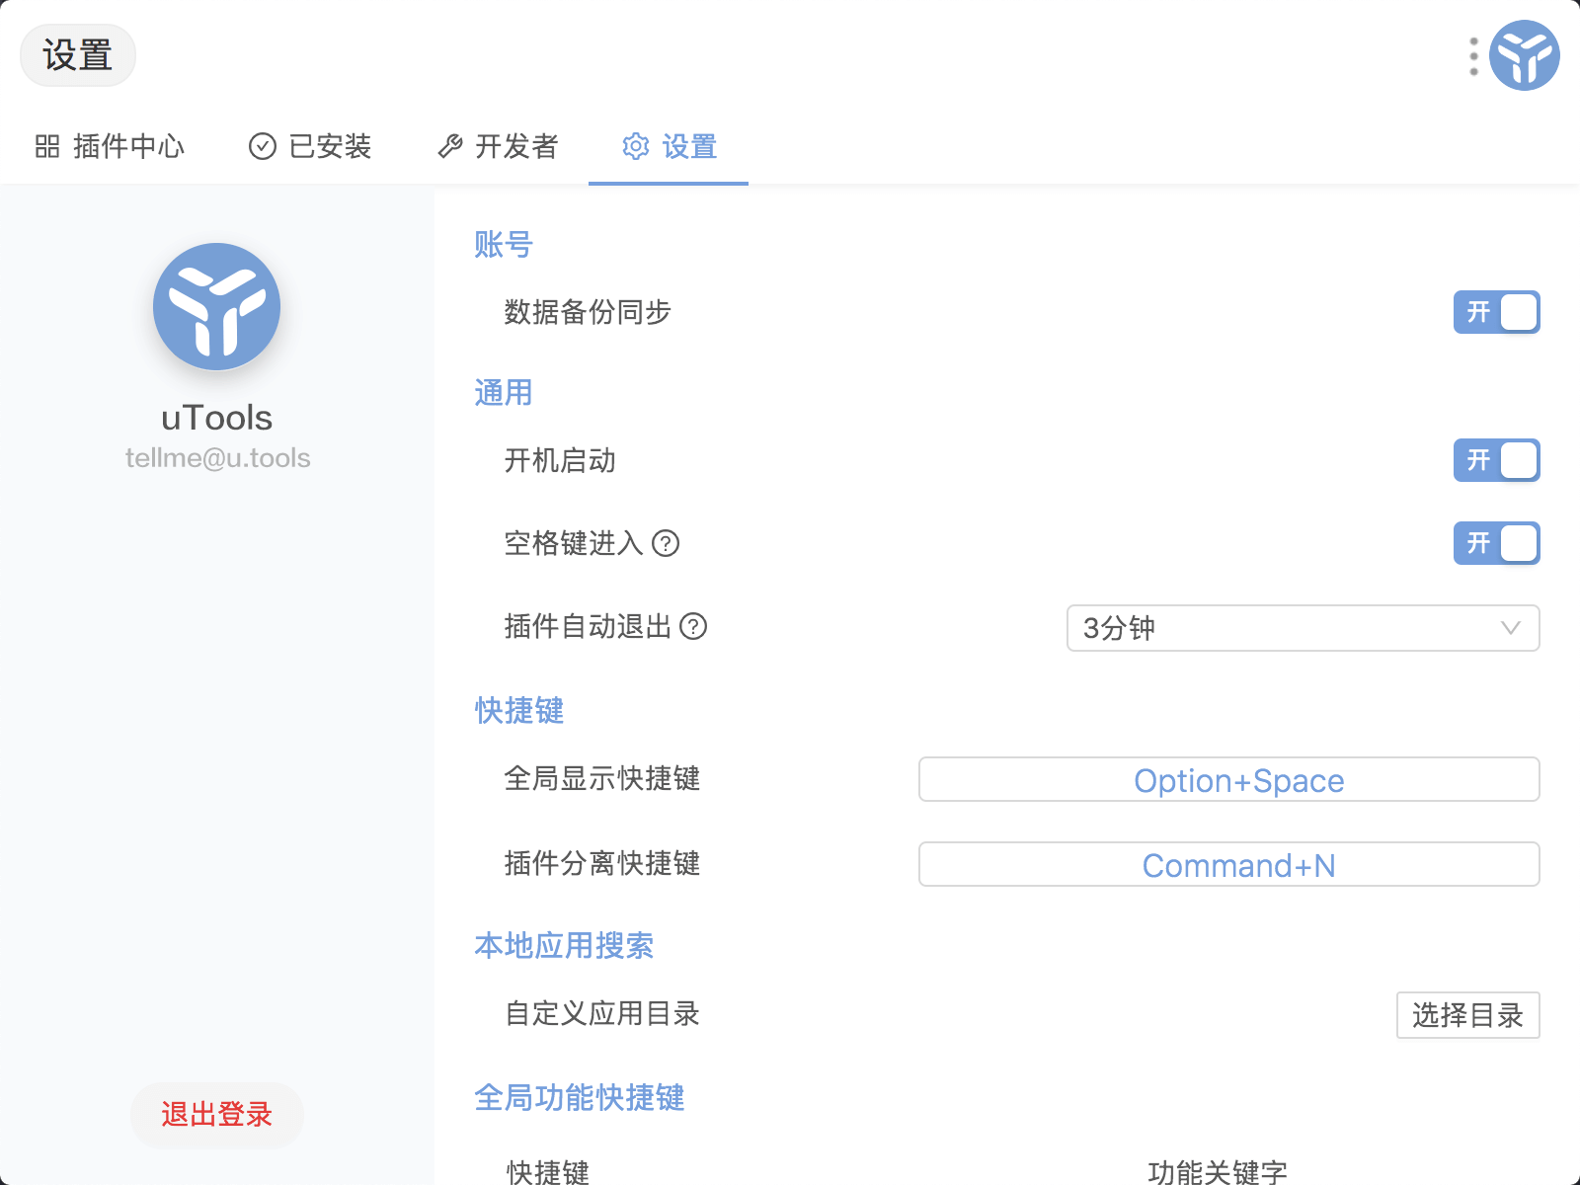This screenshot has width=1580, height=1185.
Task: Click the 选择目录 button
Action: pyautogui.click(x=1467, y=1015)
